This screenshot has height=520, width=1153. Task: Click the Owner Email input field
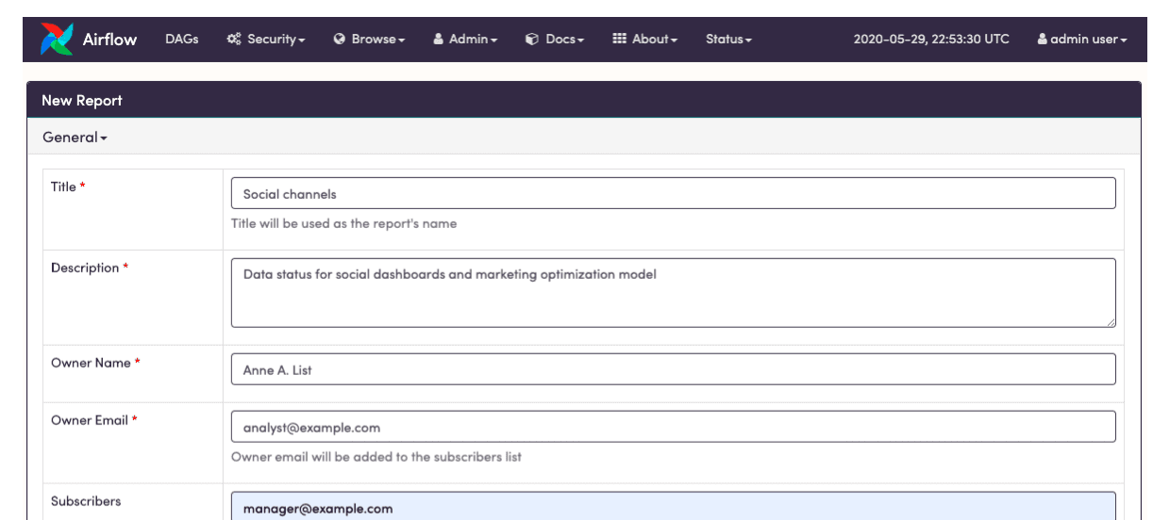pyautogui.click(x=673, y=427)
